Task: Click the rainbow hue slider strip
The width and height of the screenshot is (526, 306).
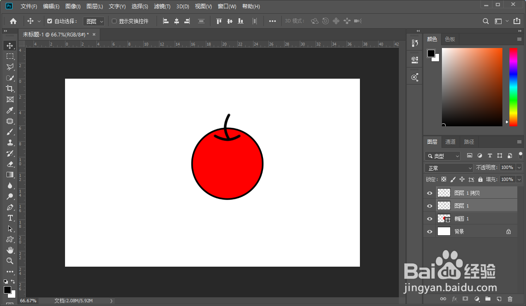Action: click(513, 87)
